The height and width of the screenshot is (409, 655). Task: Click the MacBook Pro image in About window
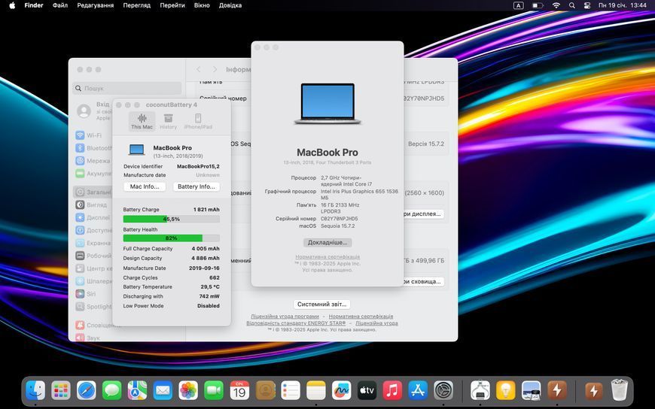tap(327, 104)
